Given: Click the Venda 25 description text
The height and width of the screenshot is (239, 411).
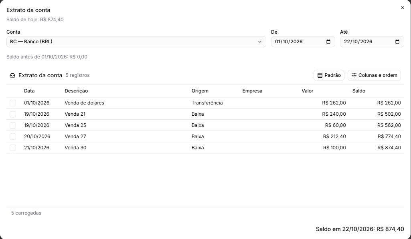Looking at the screenshot, I should 75,125.
